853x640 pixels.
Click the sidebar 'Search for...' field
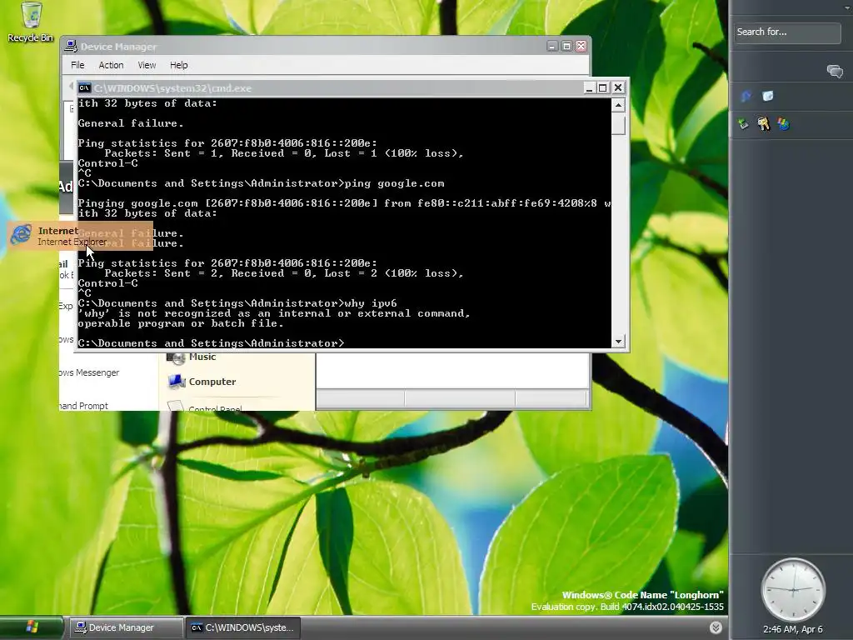coord(787,32)
